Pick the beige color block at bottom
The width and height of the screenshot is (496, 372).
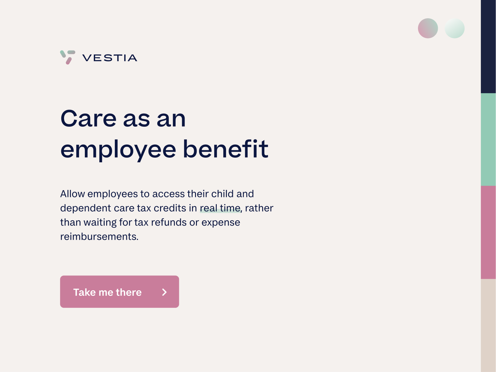coord(488,325)
